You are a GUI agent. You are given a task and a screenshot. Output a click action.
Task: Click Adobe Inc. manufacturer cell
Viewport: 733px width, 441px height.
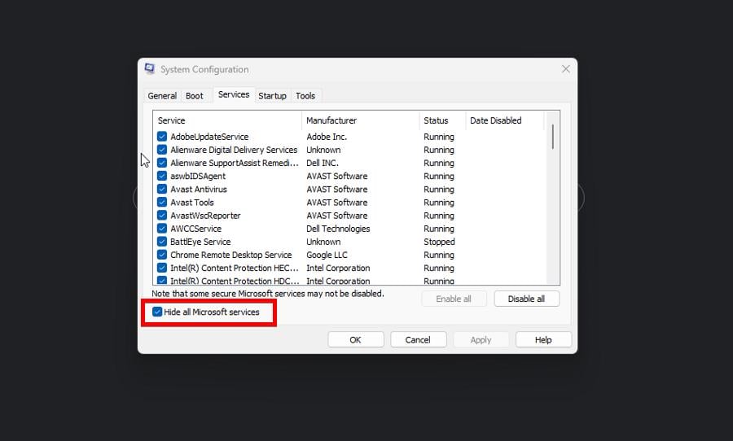[x=327, y=137]
